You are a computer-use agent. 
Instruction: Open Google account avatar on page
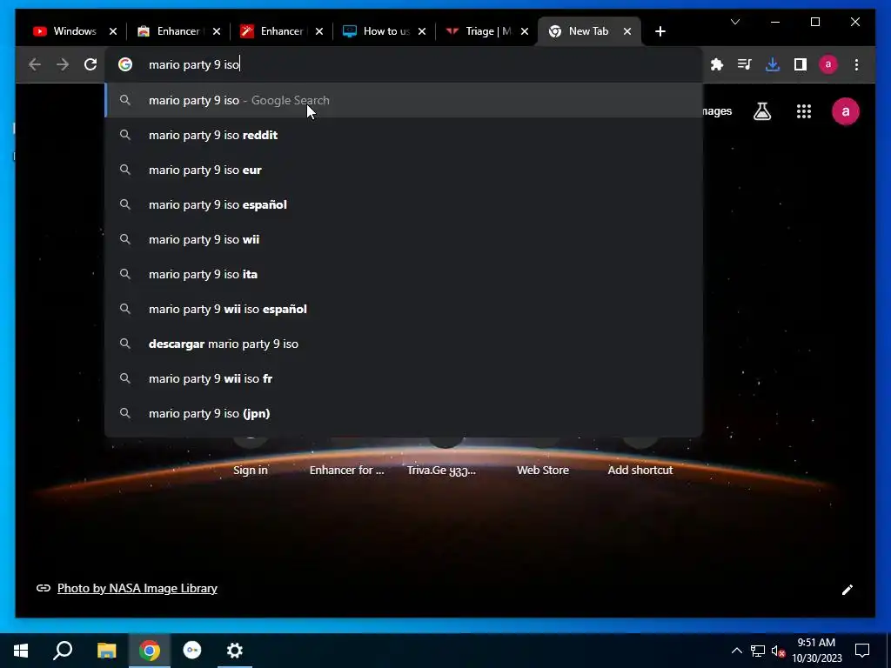pyautogui.click(x=846, y=111)
